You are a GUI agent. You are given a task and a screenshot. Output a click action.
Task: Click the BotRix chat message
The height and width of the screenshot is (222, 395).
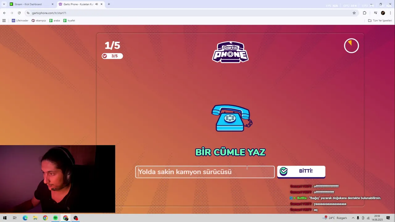tap(335, 198)
